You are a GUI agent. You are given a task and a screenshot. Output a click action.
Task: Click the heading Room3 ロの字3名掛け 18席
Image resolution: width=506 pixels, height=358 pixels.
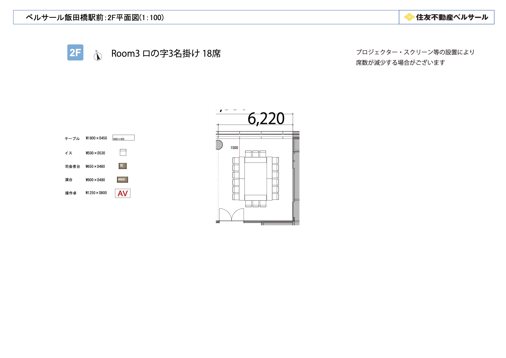pos(166,53)
